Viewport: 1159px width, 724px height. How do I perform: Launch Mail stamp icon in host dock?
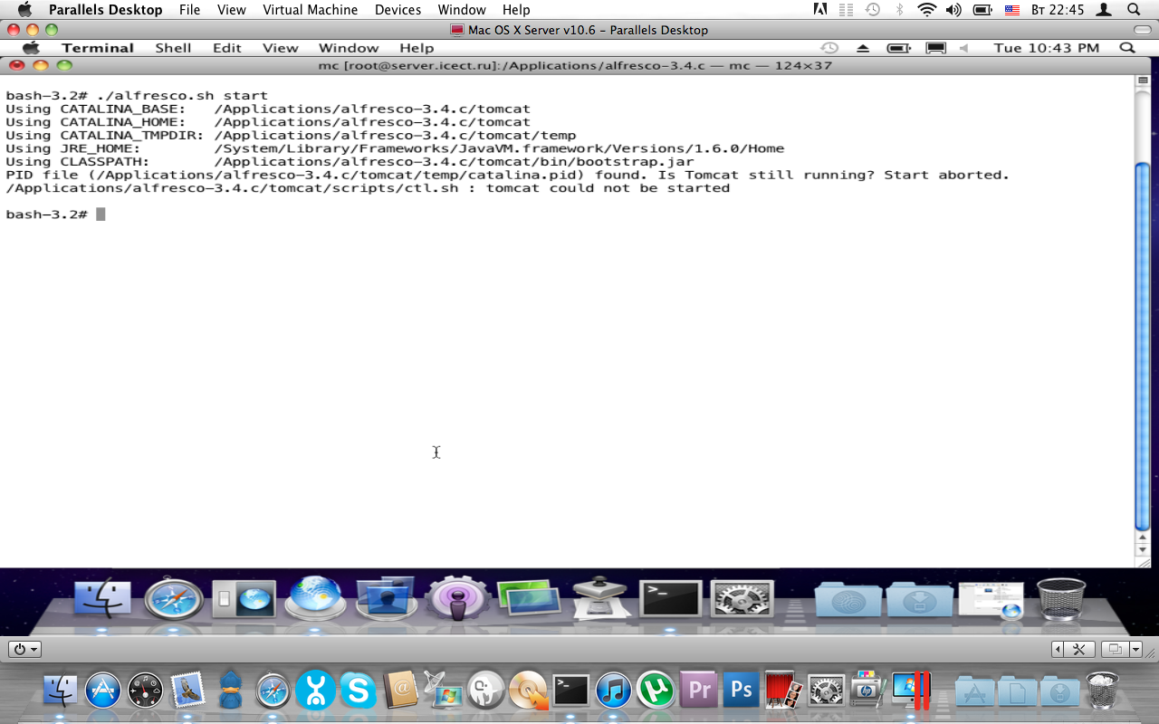pyautogui.click(x=188, y=691)
